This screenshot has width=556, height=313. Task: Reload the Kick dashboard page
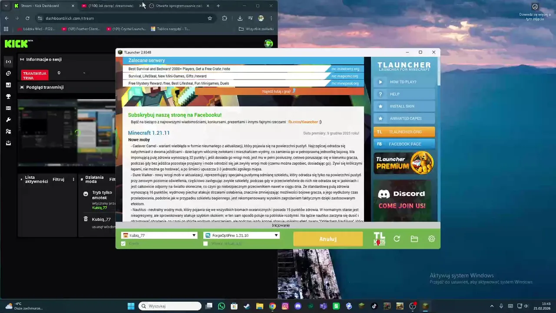click(27, 18)
